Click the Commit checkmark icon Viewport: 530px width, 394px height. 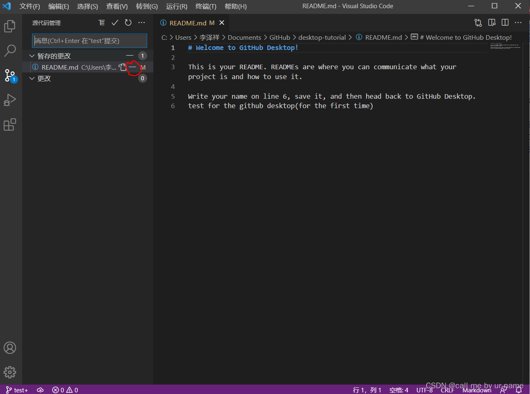point(115,23)
